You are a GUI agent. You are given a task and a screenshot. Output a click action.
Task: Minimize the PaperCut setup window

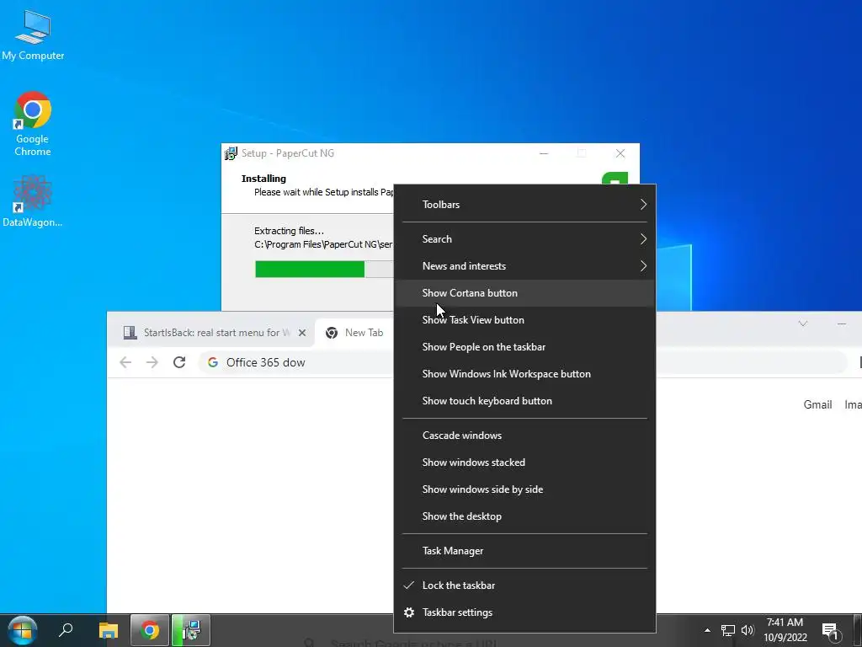click(545, 153)
